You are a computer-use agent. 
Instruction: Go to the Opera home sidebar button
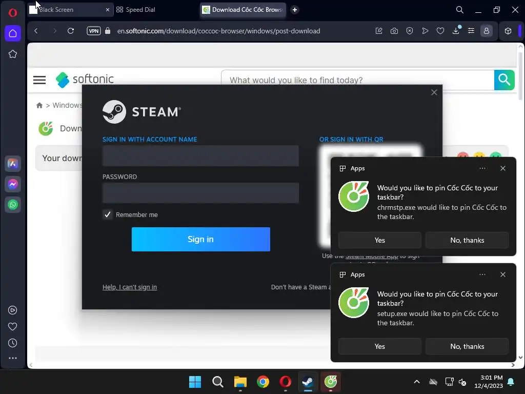tap(13, 33)
